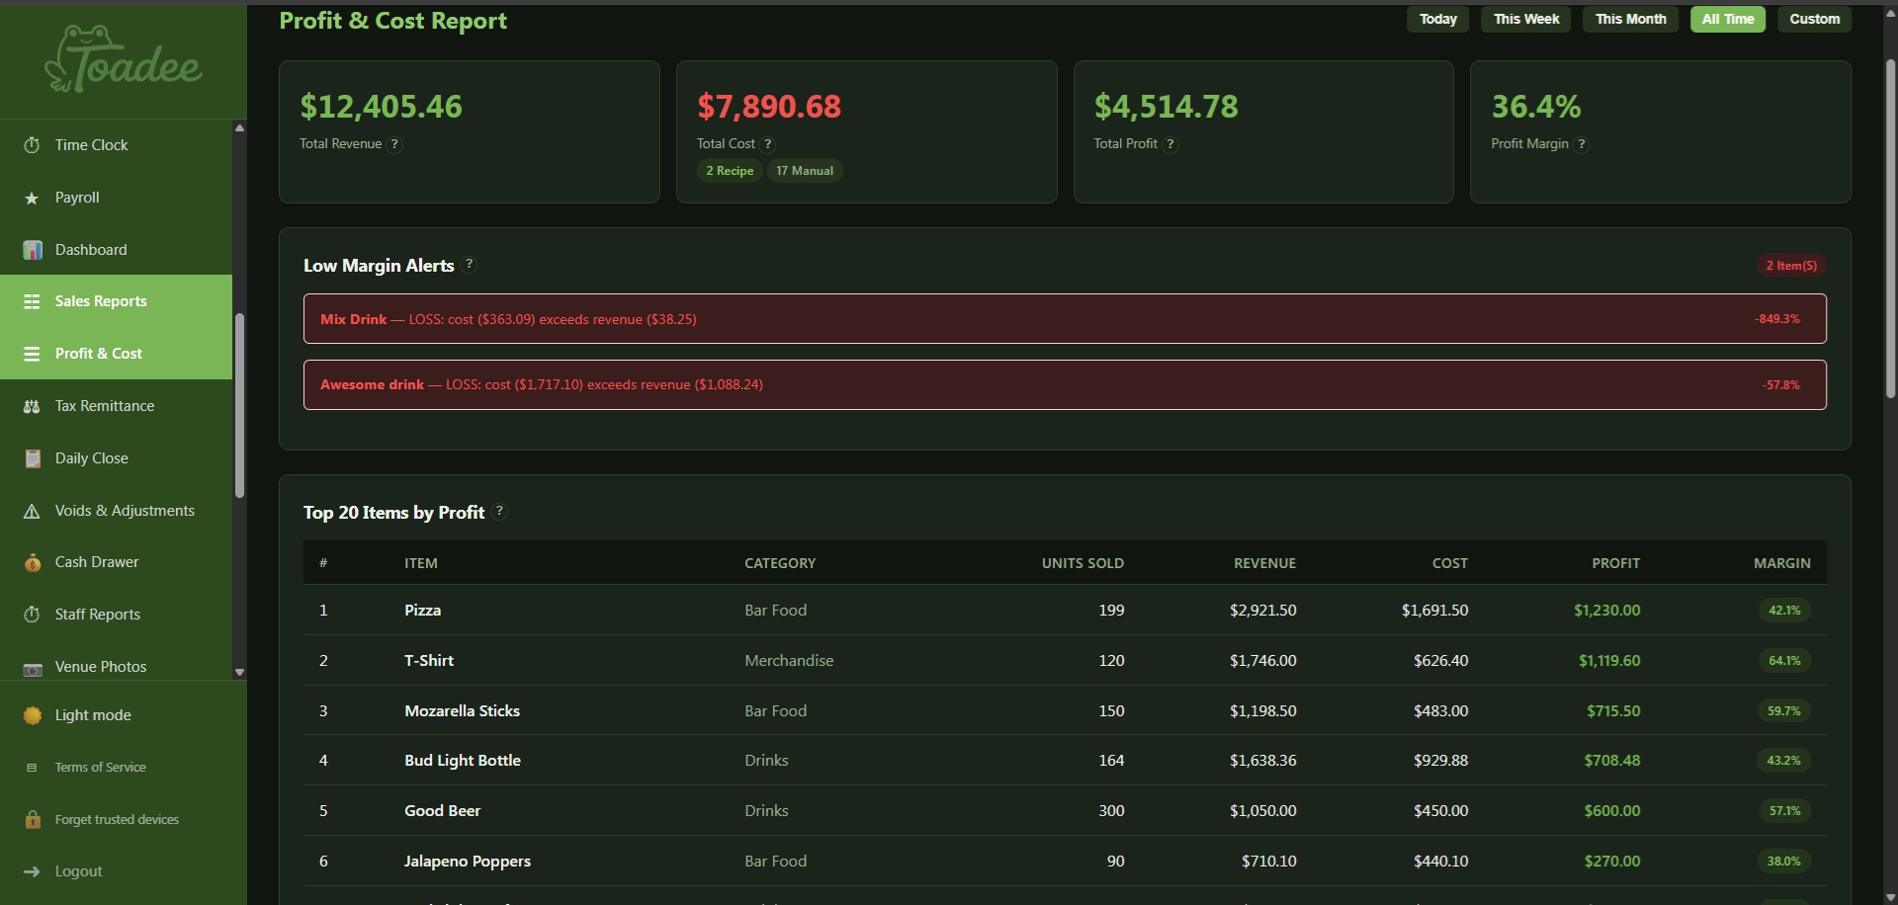
Task: Open the Time Clock page
Action: point(116,145)
